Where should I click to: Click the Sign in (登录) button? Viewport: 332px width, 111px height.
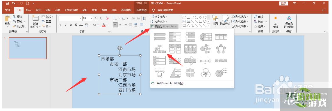coord(283,3)
